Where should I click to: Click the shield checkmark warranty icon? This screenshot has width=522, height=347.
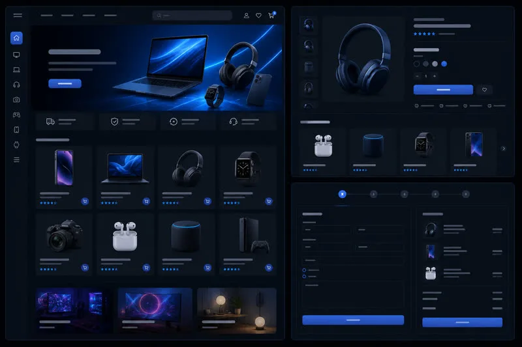tap(114, 122)
